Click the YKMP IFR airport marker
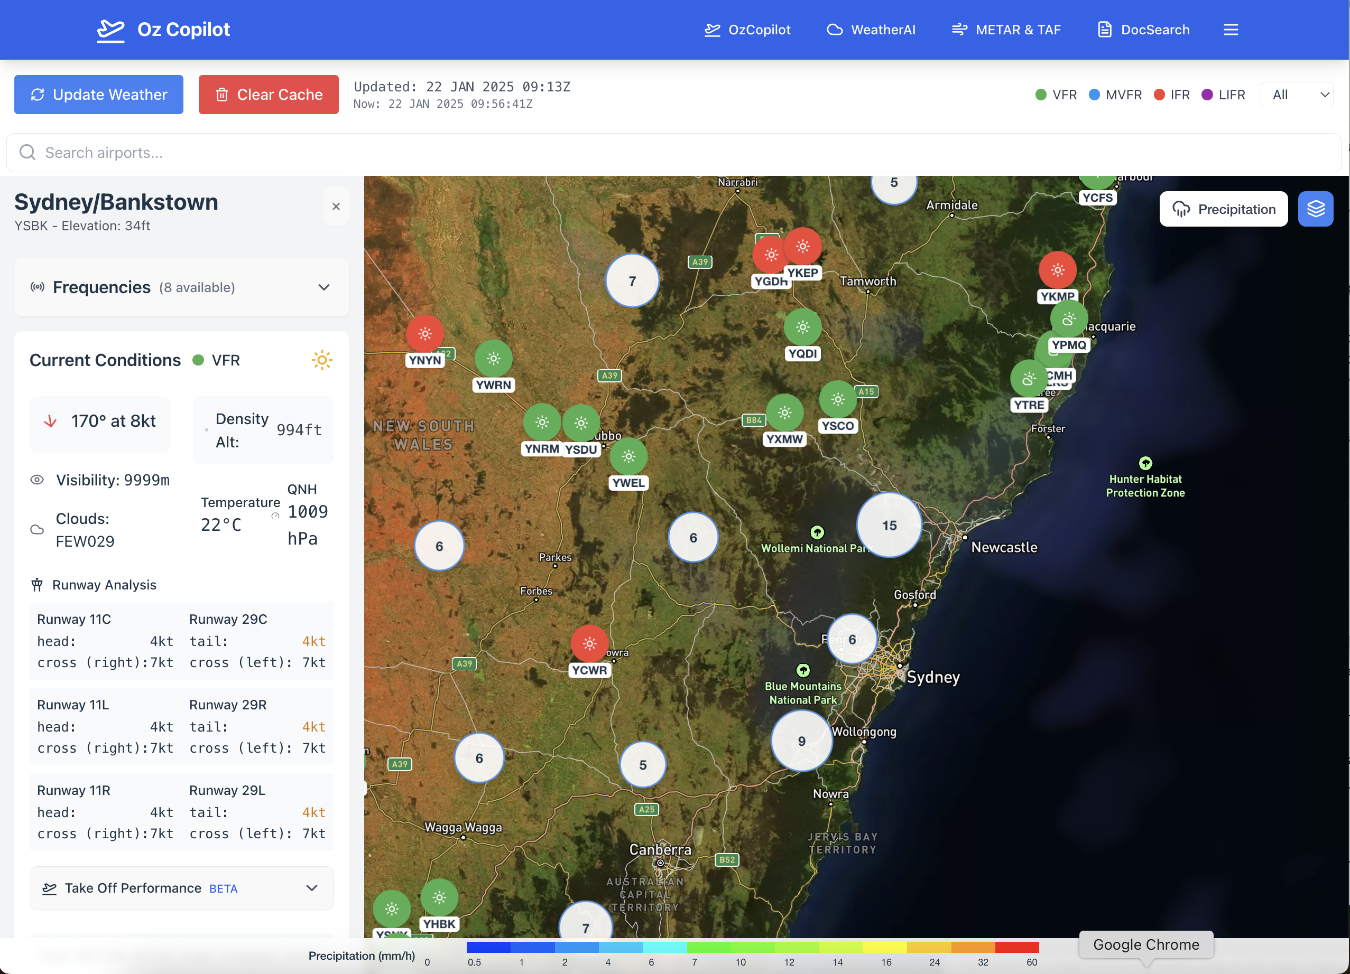Image resolution: width=1350 pixels, height=974 pixels. pos(1057,270)
